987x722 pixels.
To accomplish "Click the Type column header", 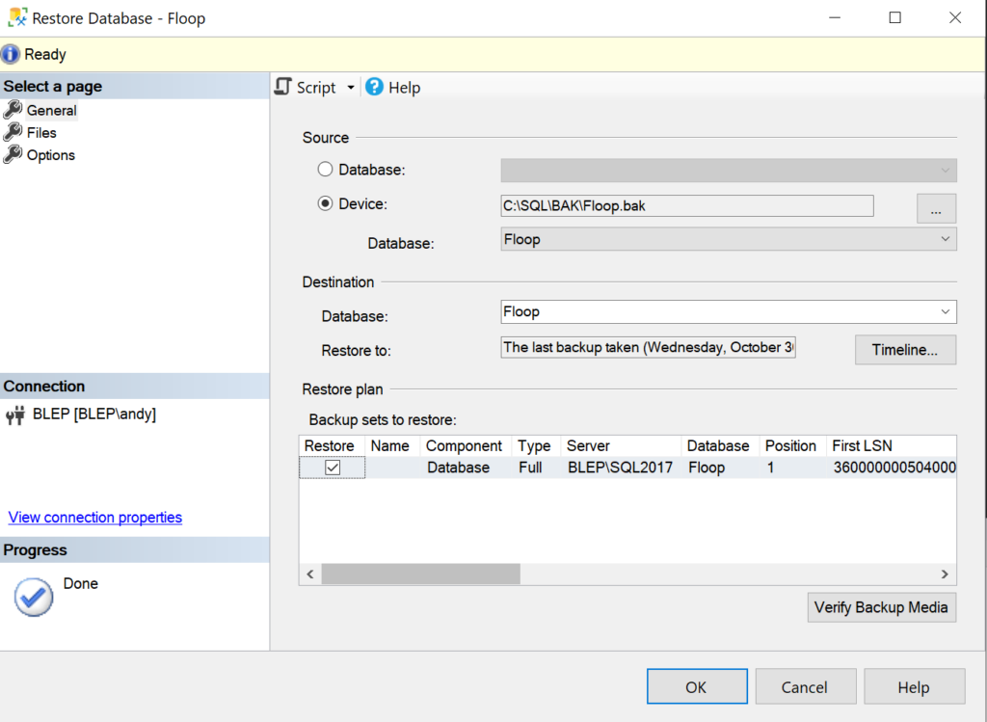I will pos(536,445).
